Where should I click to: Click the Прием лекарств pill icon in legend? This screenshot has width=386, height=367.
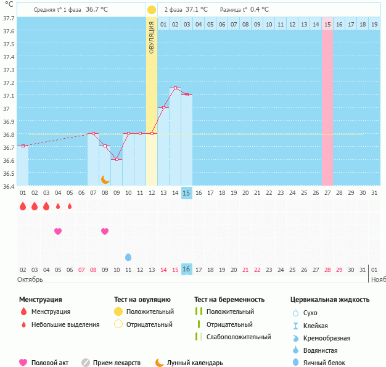pos(86,363)
